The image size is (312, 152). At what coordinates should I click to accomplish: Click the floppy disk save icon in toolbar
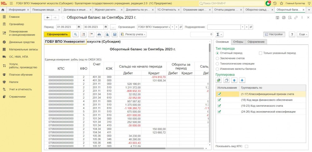pos(115,34)
